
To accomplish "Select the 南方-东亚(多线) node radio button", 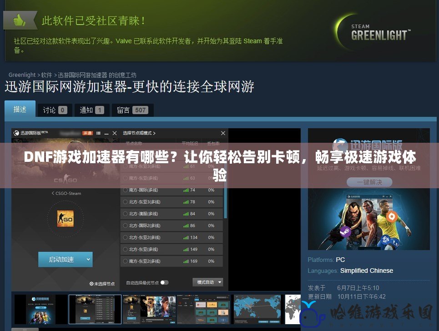I will [x=125, y=178].
